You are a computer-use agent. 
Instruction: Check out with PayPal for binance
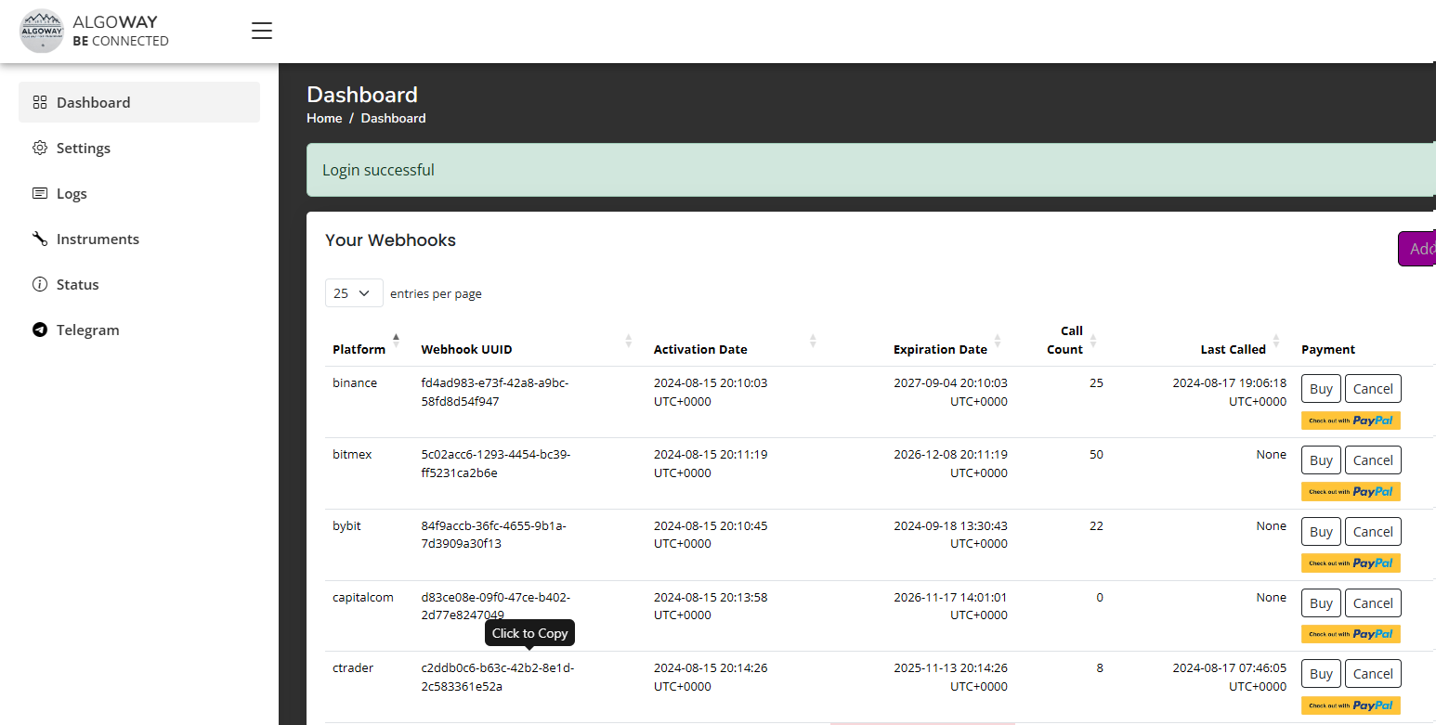pos(1351,421)
